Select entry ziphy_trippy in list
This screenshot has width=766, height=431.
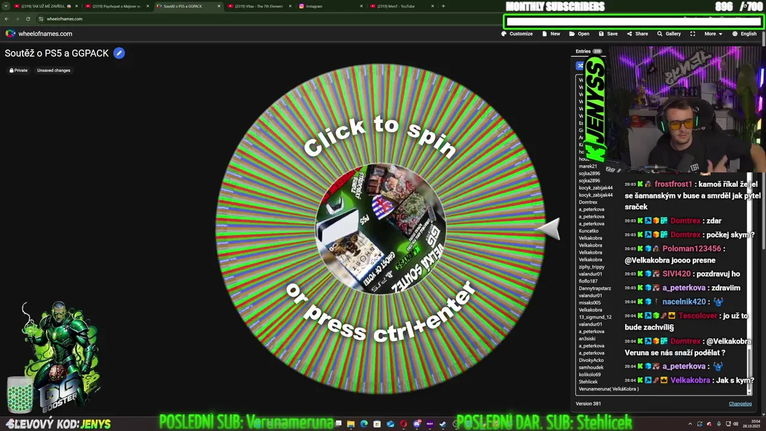point(591,267)
